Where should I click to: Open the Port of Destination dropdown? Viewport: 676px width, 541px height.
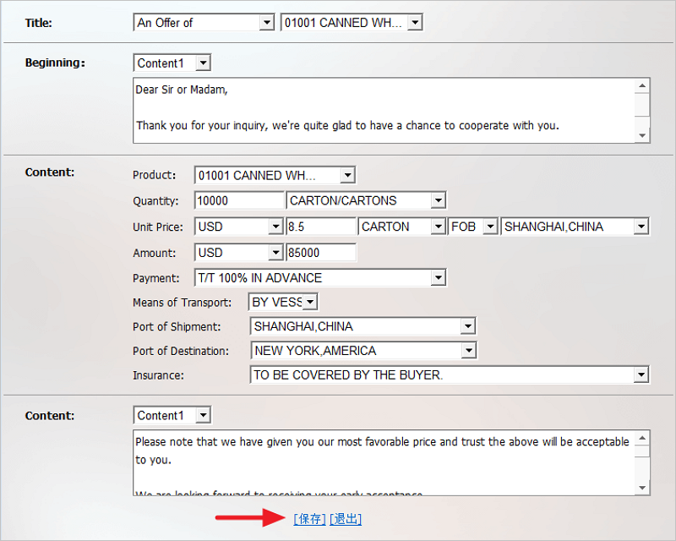click(x=363, y=350)
